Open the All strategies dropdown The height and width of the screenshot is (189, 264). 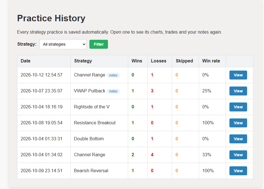pyautogui.click(x=63, y=44)
